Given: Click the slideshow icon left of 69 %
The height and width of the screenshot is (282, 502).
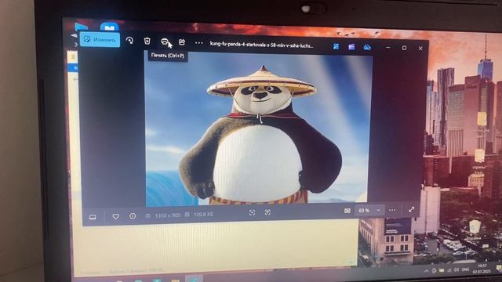Looking at the screenshot, I should coord(347,211).
